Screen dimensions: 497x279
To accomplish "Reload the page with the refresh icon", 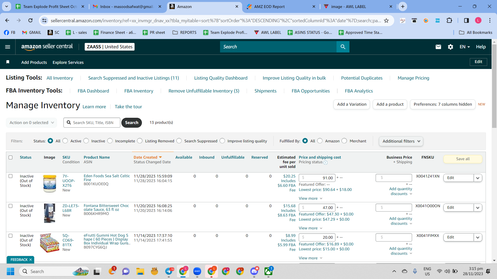I will pos(31,20).
